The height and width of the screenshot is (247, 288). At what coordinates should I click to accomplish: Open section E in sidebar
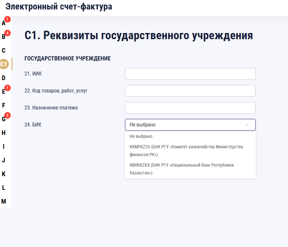(x=4, y=91)
